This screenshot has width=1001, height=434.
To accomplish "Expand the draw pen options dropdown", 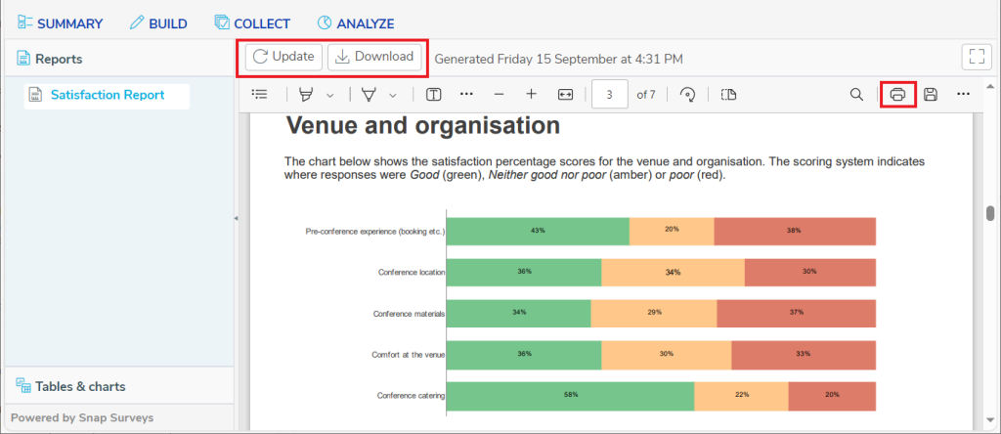I will click(x=393, y=95).
